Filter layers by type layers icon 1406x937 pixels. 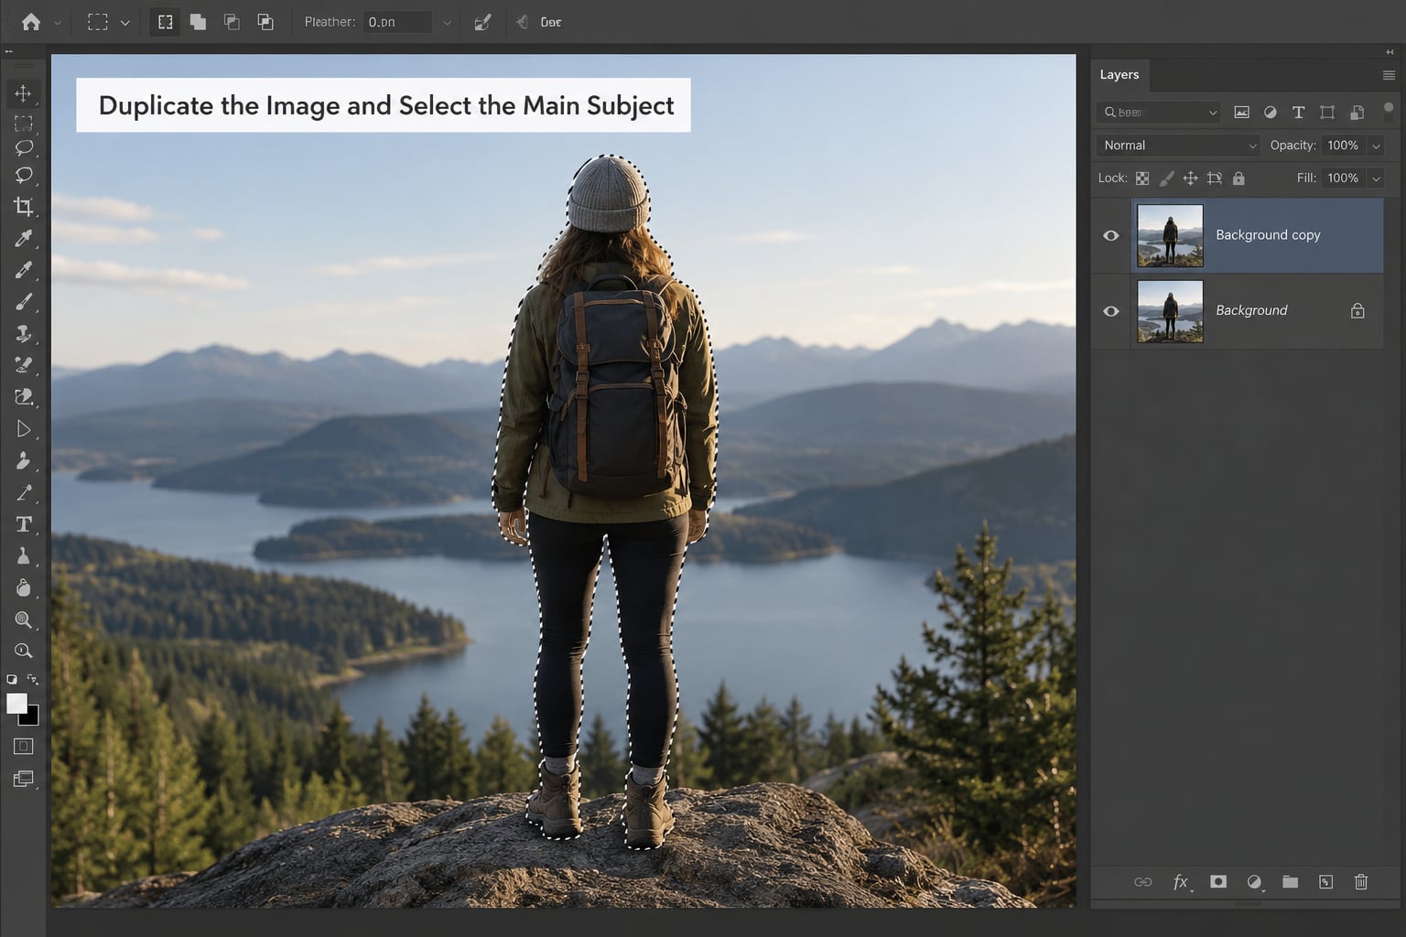[1298, 113]
